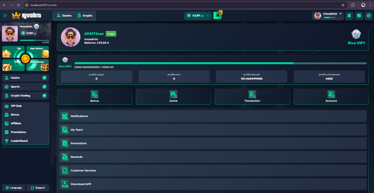Open the Spin Wheel tile in sidebar
Image resolution: width=374 pixels, height=193 pixels.
(x=37, y=52)
